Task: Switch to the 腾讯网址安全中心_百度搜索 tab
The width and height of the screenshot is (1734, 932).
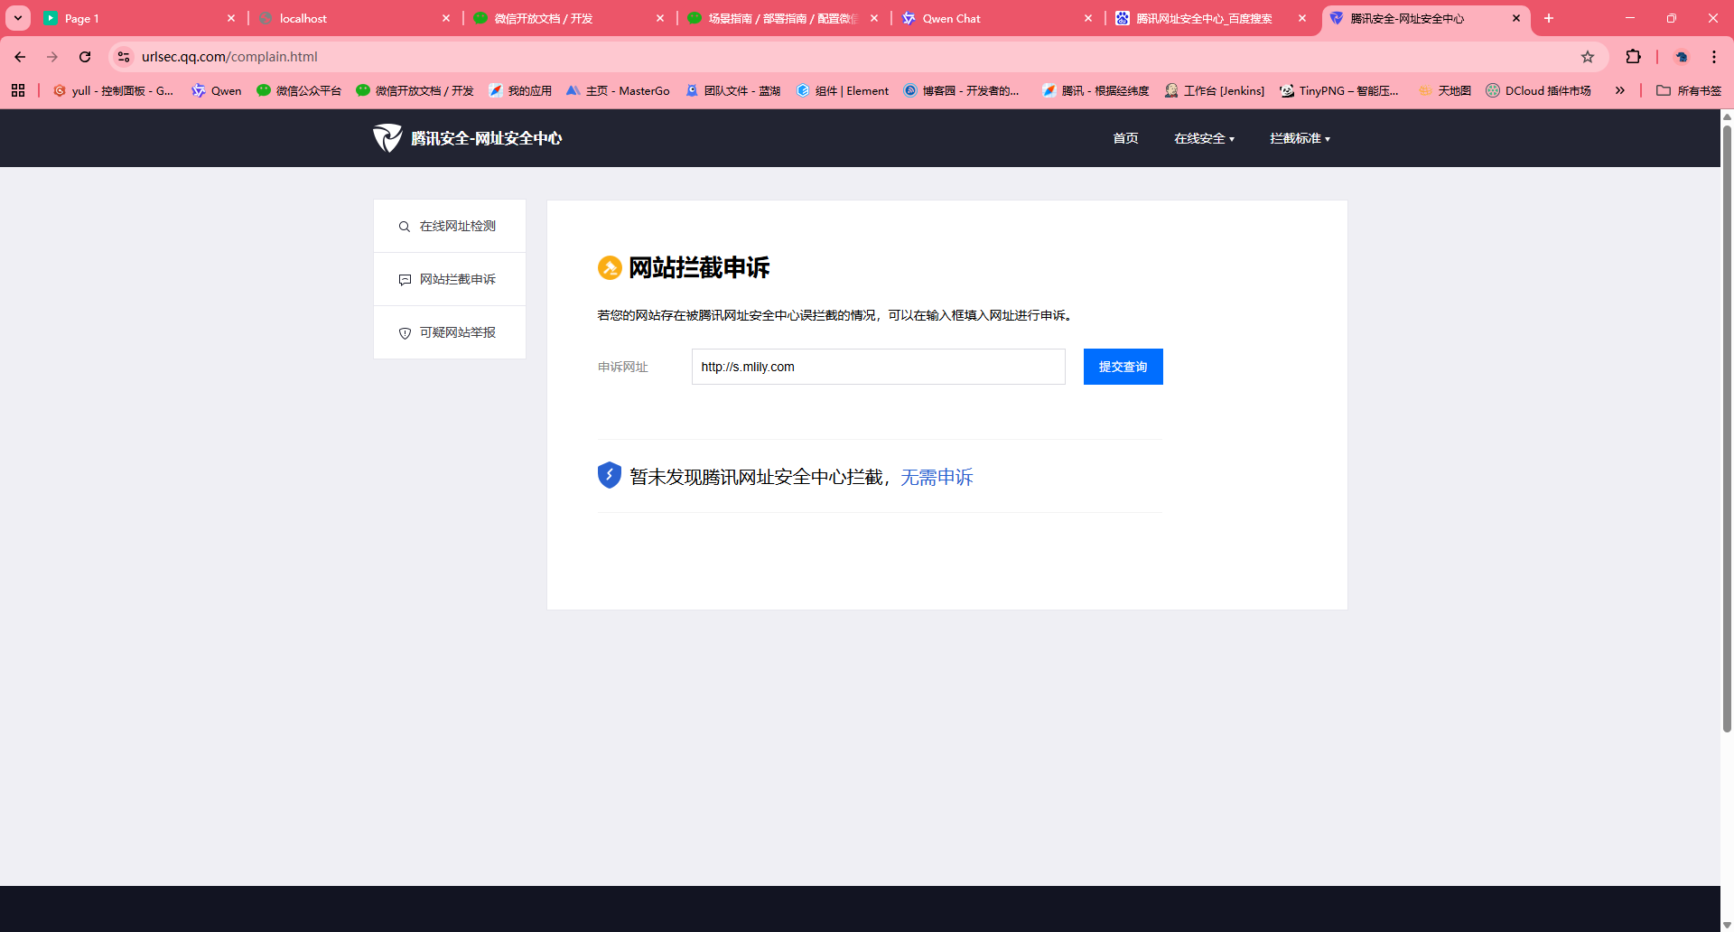Action: pos(1210,18)
